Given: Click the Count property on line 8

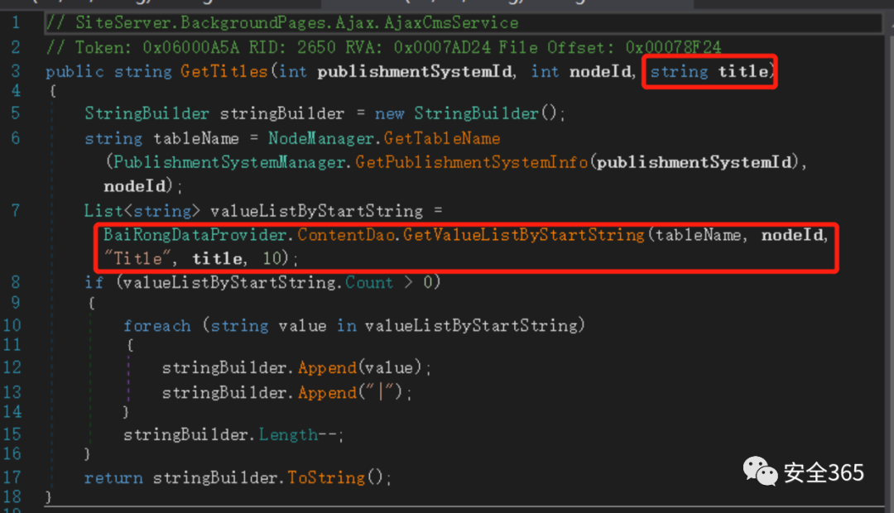Looking at the screenshot, I should click(x=369, y=283).
